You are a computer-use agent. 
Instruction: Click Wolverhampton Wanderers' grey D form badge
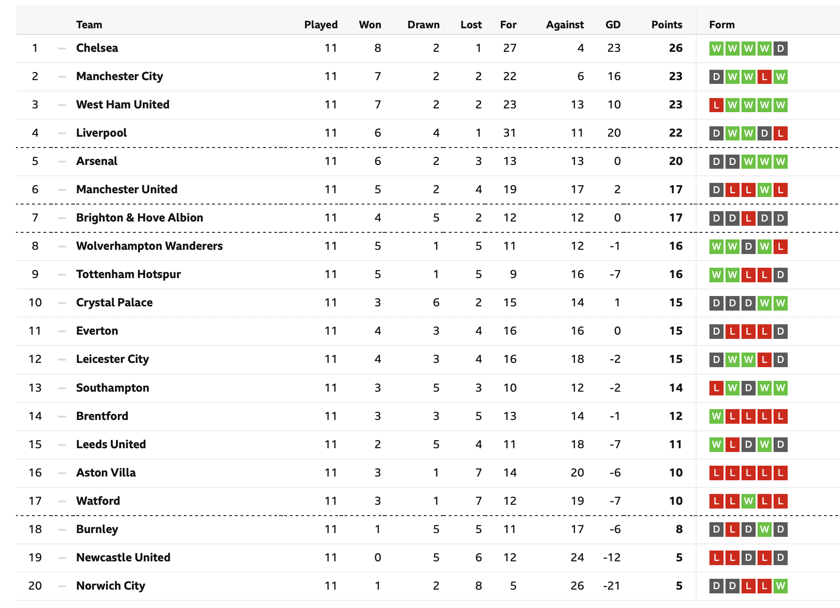[749, 246]
